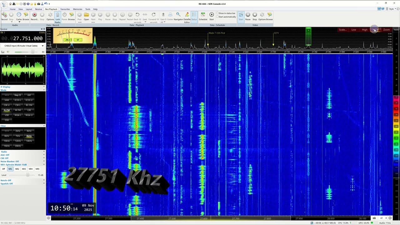Click the 27.751.000 frequency display

22,38
